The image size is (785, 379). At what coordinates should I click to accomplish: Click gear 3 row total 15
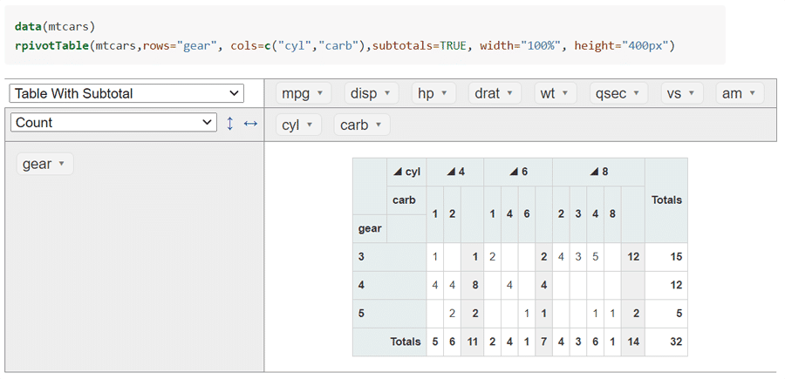pyautogui.click(x=666, y=257)
